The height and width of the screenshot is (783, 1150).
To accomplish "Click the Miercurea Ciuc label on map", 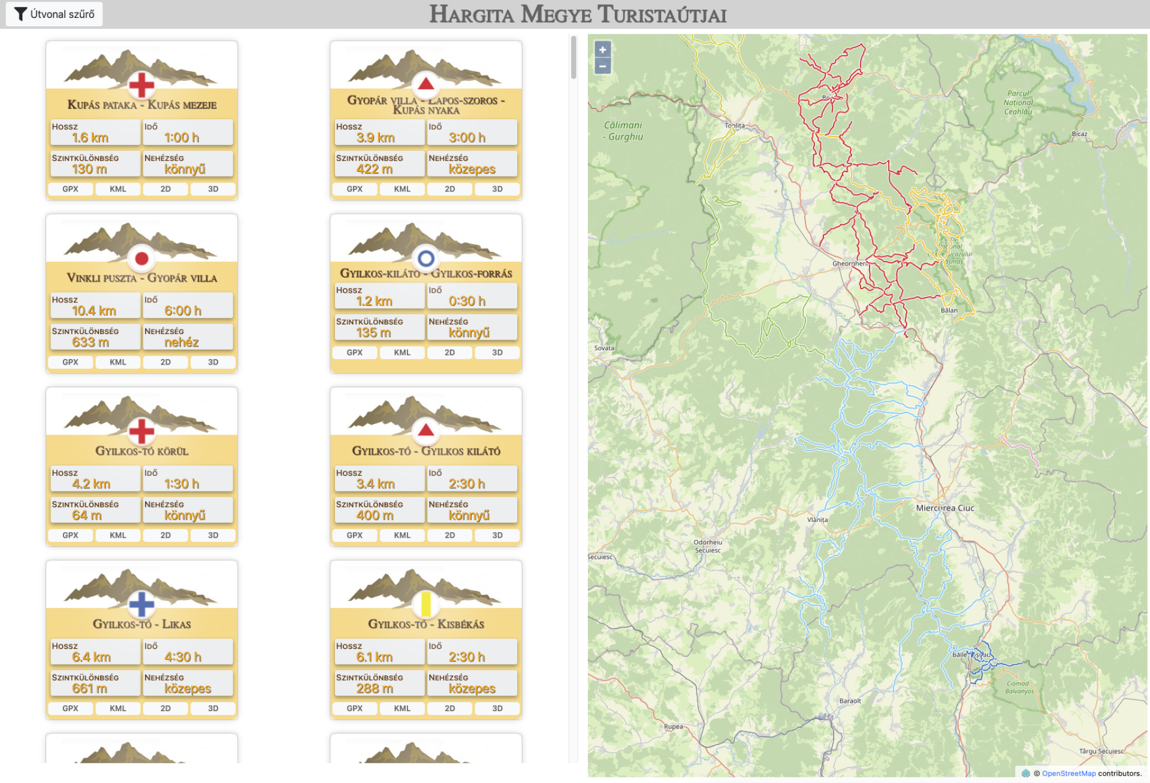I will pos(945,508).
